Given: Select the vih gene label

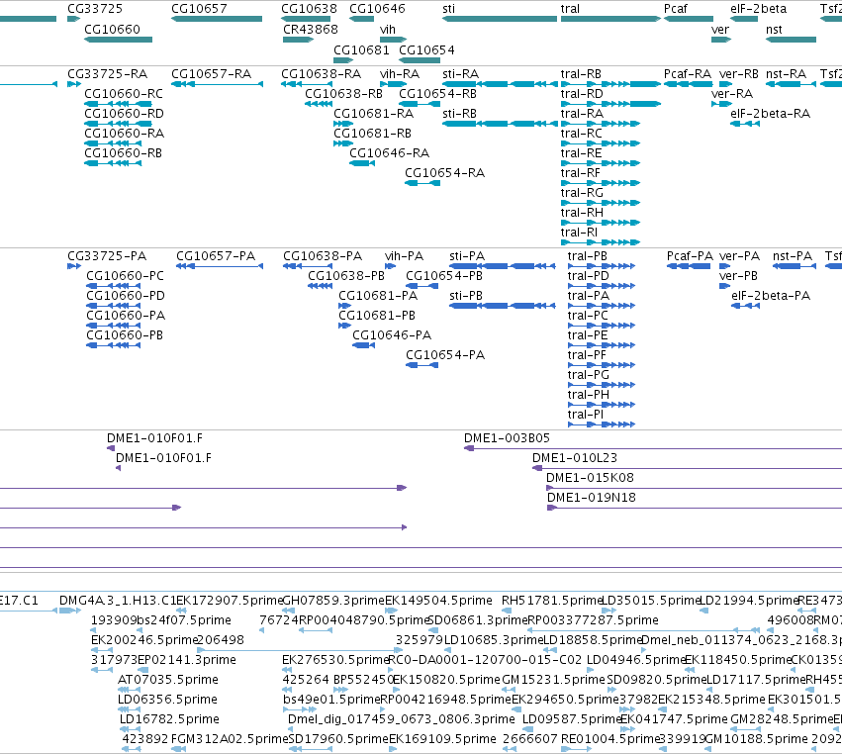Looking at the screenshot, I should (x=388, y=29).
